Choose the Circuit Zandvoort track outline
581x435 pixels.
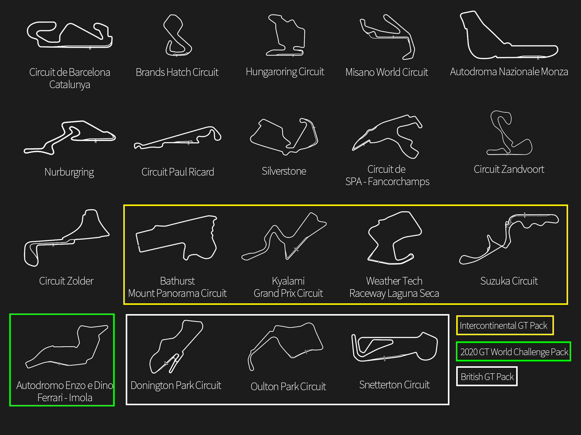pos(509,133)
